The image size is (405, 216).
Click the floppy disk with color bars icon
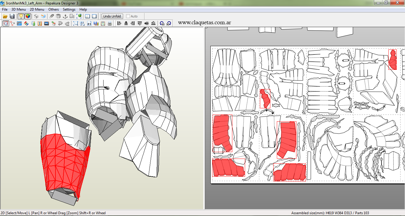pyautogui.click(x=96, y=23)
